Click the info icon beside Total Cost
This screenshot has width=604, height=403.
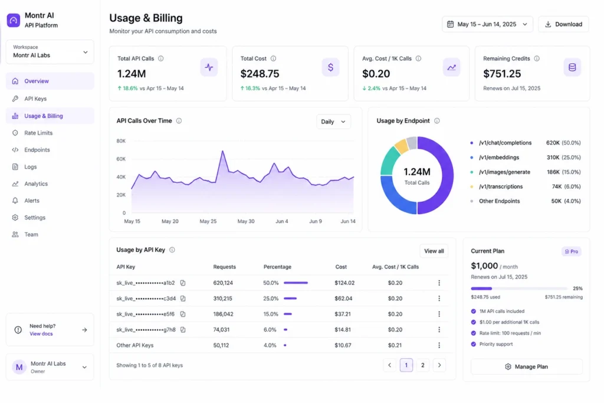pos(273,58)
